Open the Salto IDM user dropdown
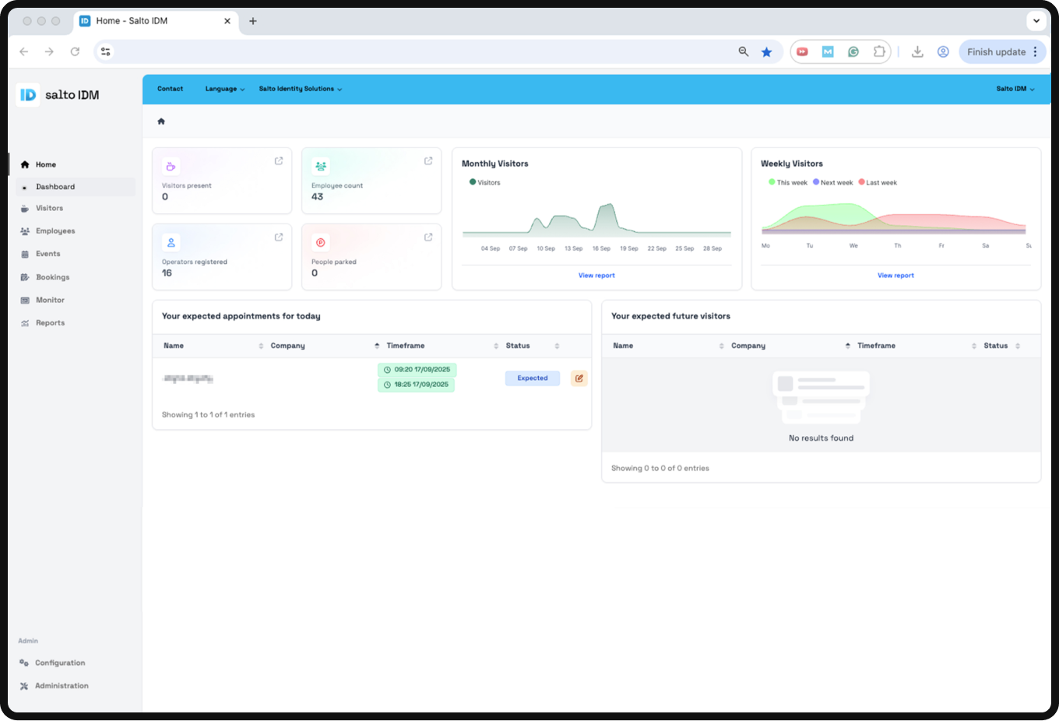This screenshot has width=1059, height=721. click(x=1015, y=89)
